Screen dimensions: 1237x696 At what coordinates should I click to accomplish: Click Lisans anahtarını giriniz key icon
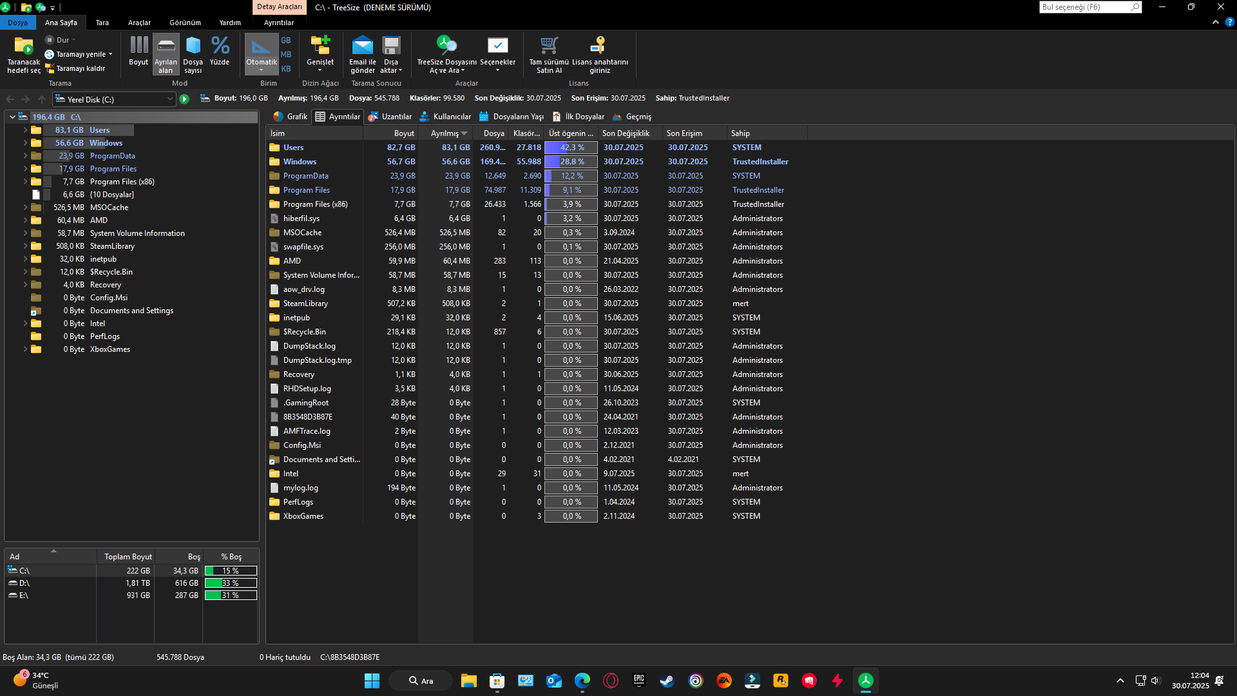(x=599, y=46)
